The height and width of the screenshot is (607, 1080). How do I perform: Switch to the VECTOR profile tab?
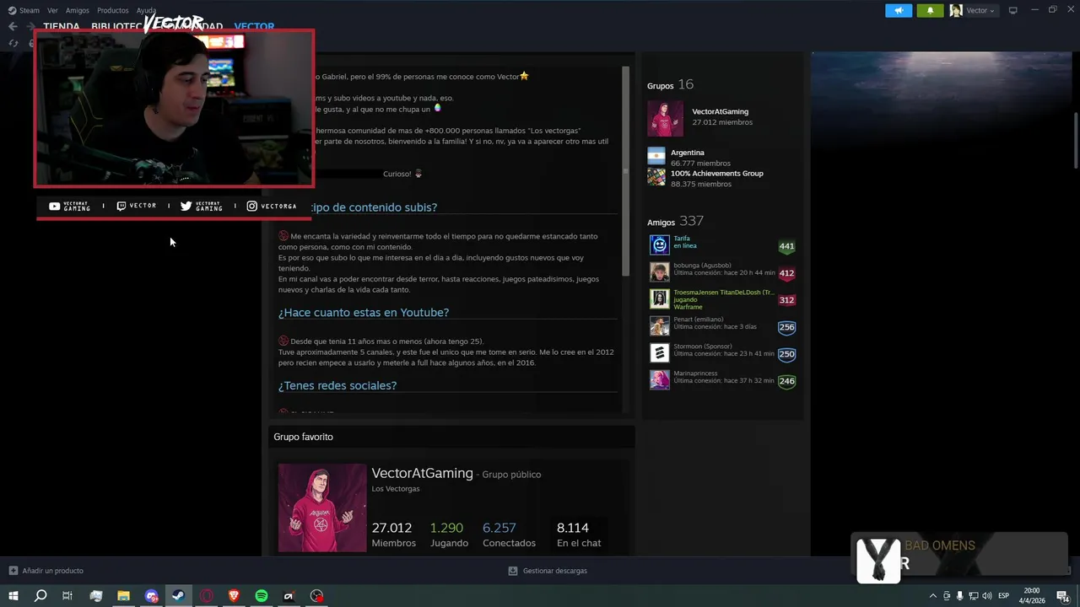click(x=254, y=26)
